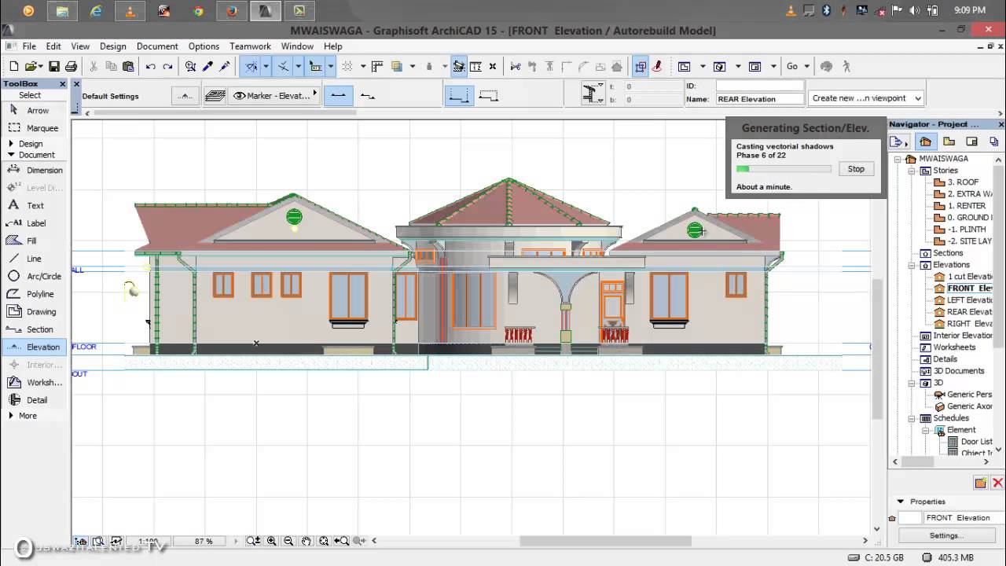Click the pan hand icon in bottom bar
This screenshot has height=566, width=1006.
tap(306, 541)
